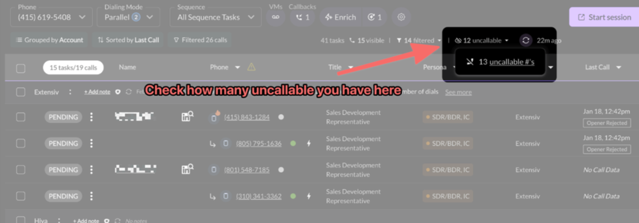Open the settings gear icon
639x223 pixels.
pos(401,18)
